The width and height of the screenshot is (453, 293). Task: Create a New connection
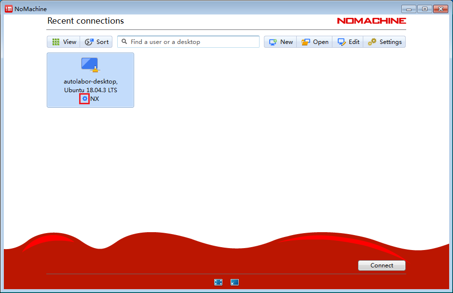pyautogui.click(x=280, y=42)
